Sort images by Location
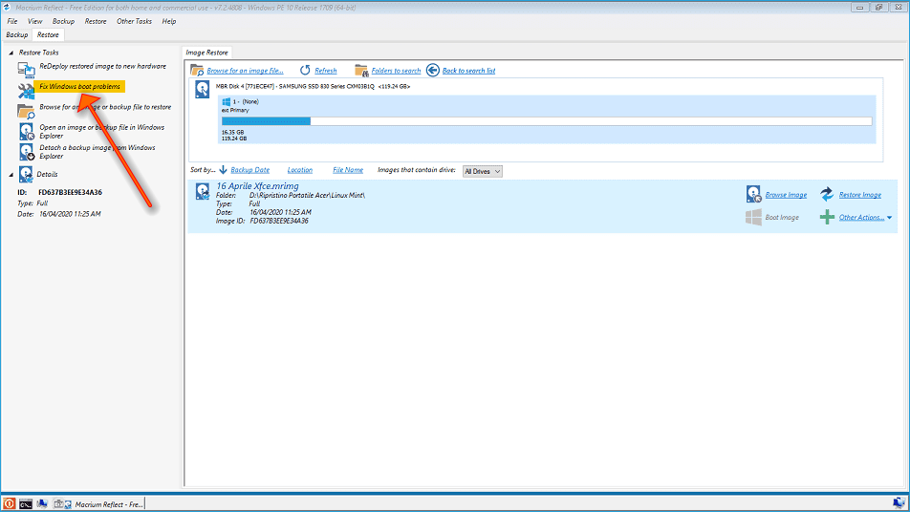 (299, 170)
